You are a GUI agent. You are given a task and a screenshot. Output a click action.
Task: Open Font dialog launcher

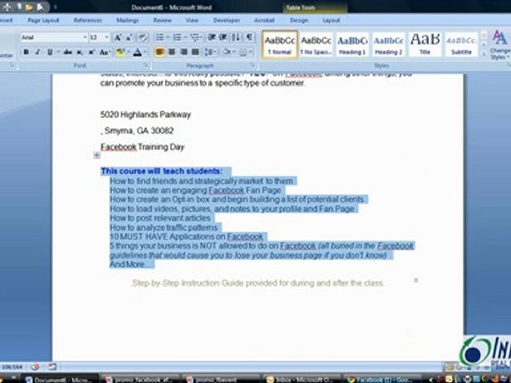pyautogui.click(x=145, y=65)
